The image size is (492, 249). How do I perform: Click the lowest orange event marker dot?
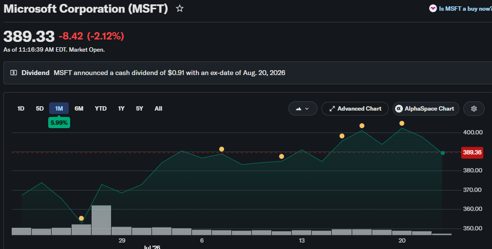pyautogui.click(x=81, y=218)
